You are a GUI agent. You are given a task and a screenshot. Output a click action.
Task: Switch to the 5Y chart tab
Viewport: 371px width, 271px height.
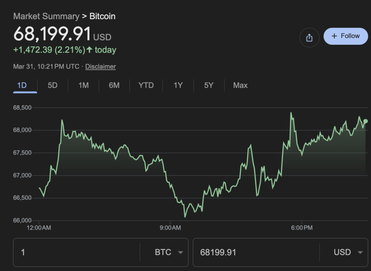tap(209, 85)
